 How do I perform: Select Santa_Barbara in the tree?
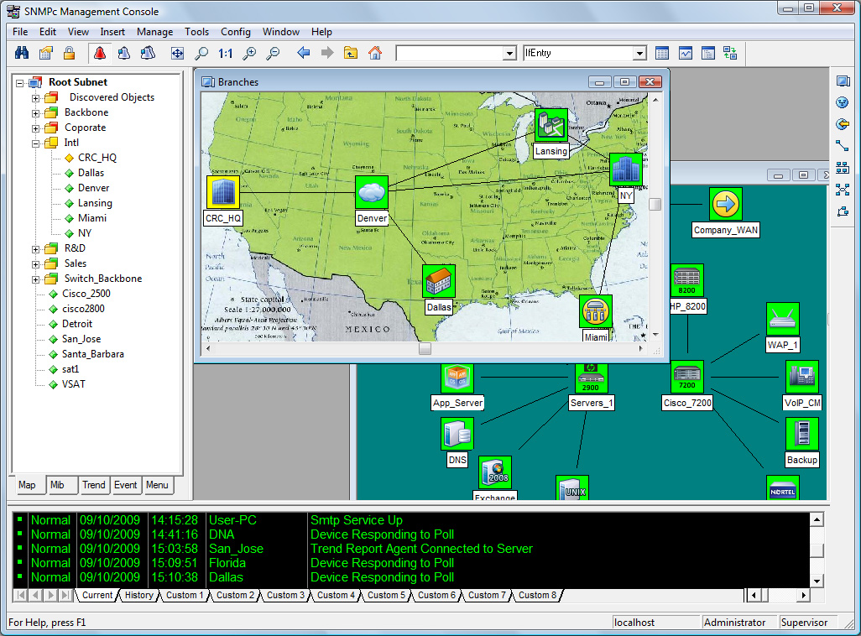pos(93,354)
